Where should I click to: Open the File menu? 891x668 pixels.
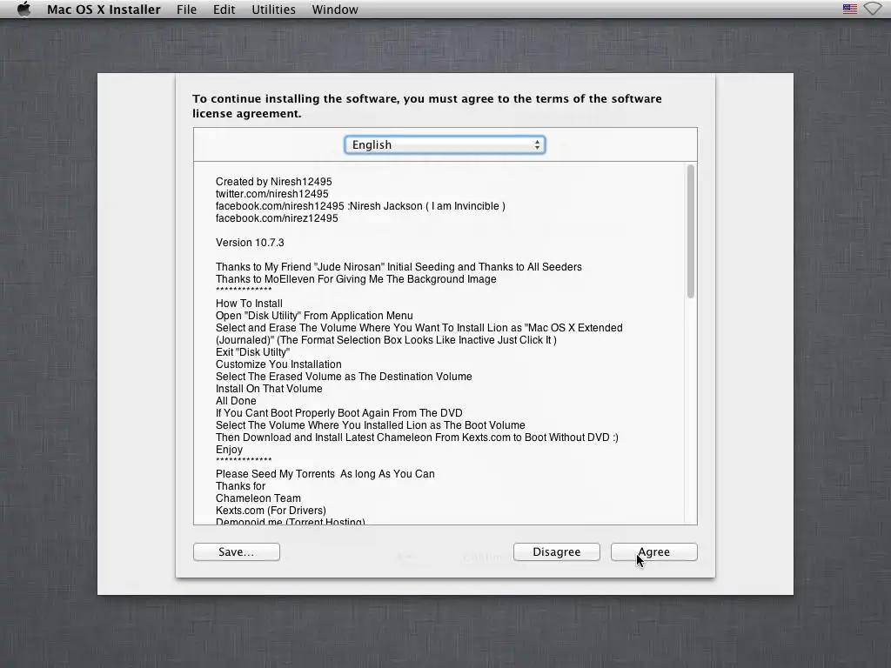click(186, 10)
